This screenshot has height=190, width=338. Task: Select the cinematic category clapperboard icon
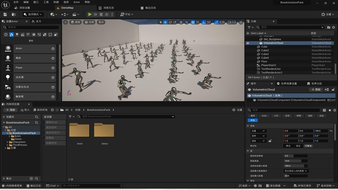[x=22, y=35]
